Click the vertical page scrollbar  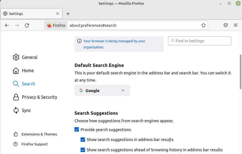click(x=240, y=72)
